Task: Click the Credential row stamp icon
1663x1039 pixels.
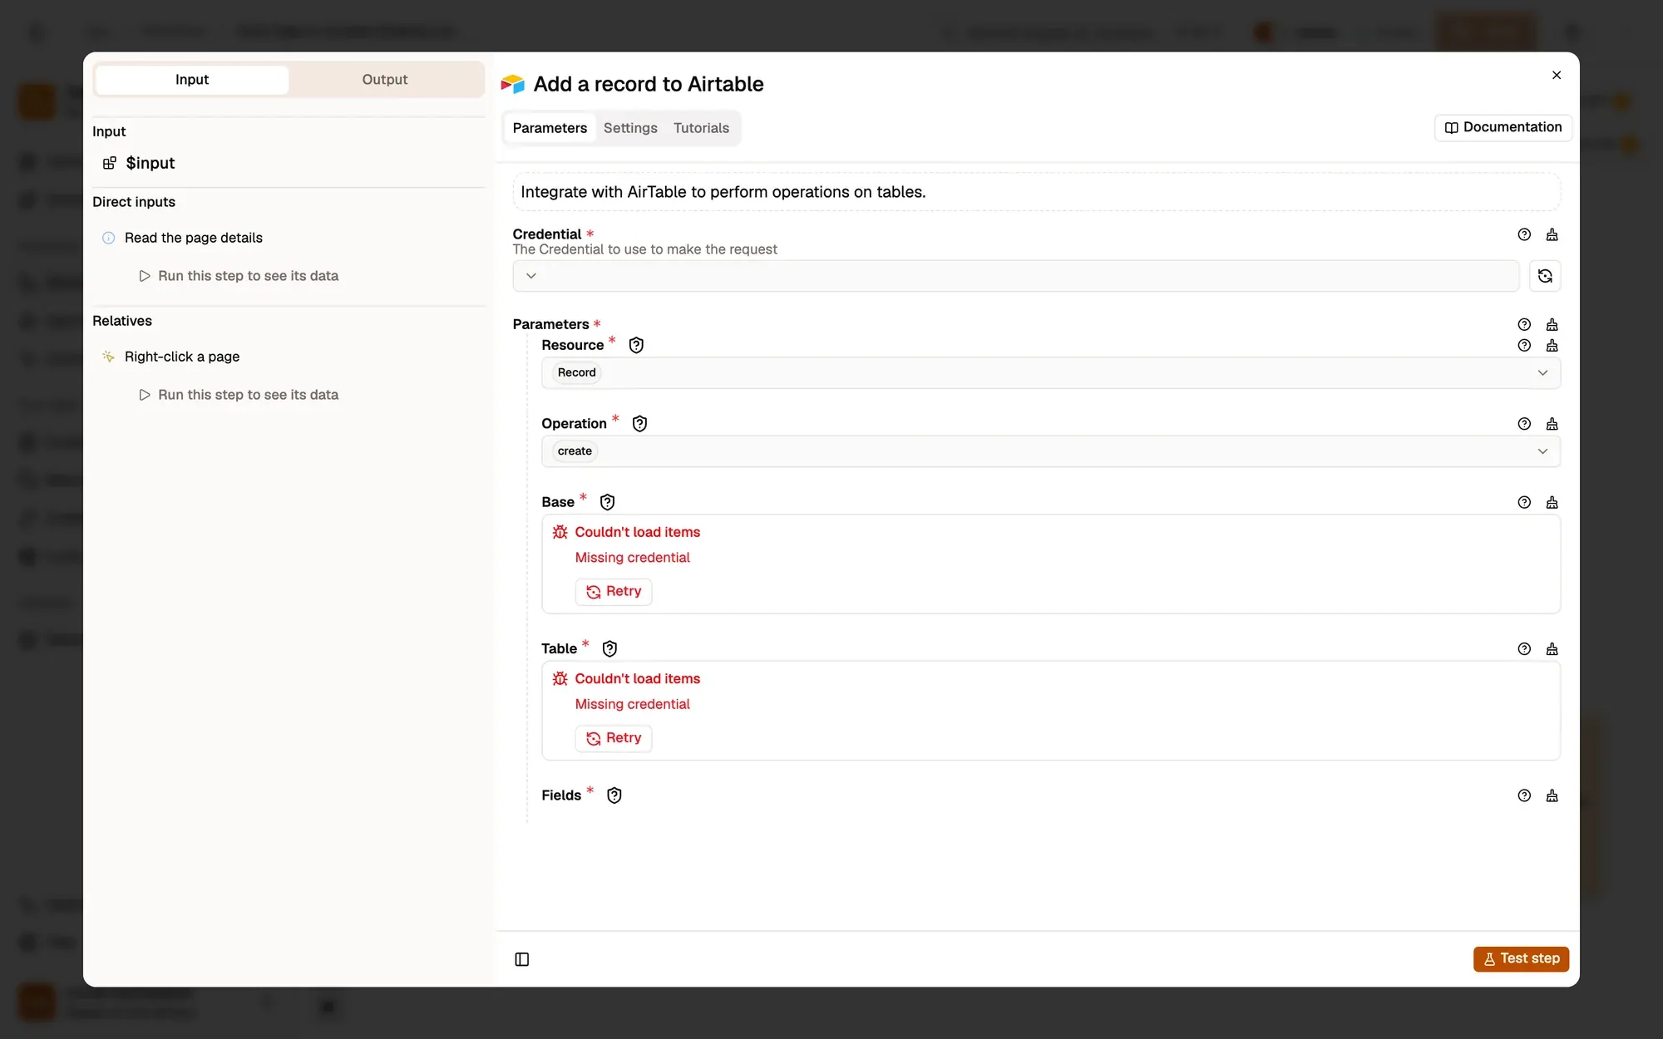Action: tap(1552, 234)
